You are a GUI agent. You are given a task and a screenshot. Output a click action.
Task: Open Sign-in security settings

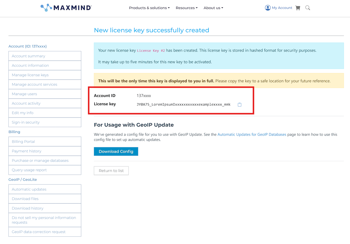click(x=45, y=122)
